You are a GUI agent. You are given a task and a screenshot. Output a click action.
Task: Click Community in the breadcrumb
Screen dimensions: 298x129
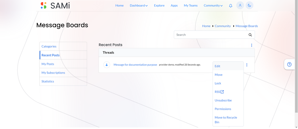point(223,26)
